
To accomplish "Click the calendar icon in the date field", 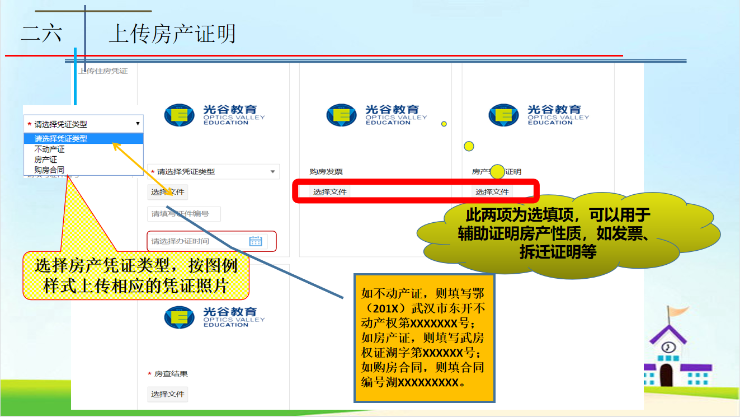I will point(256,241).
